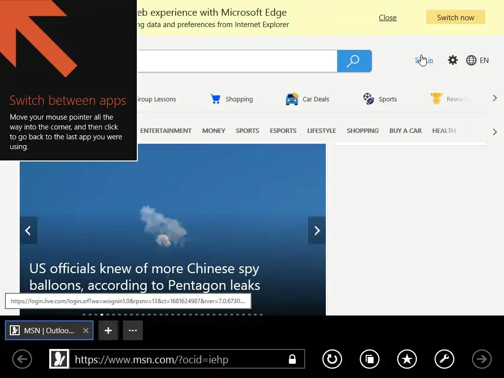Viewport: 504px width, 378px height.
Task: Open the SHOPPING news category
Action: [x=363, y=131]
